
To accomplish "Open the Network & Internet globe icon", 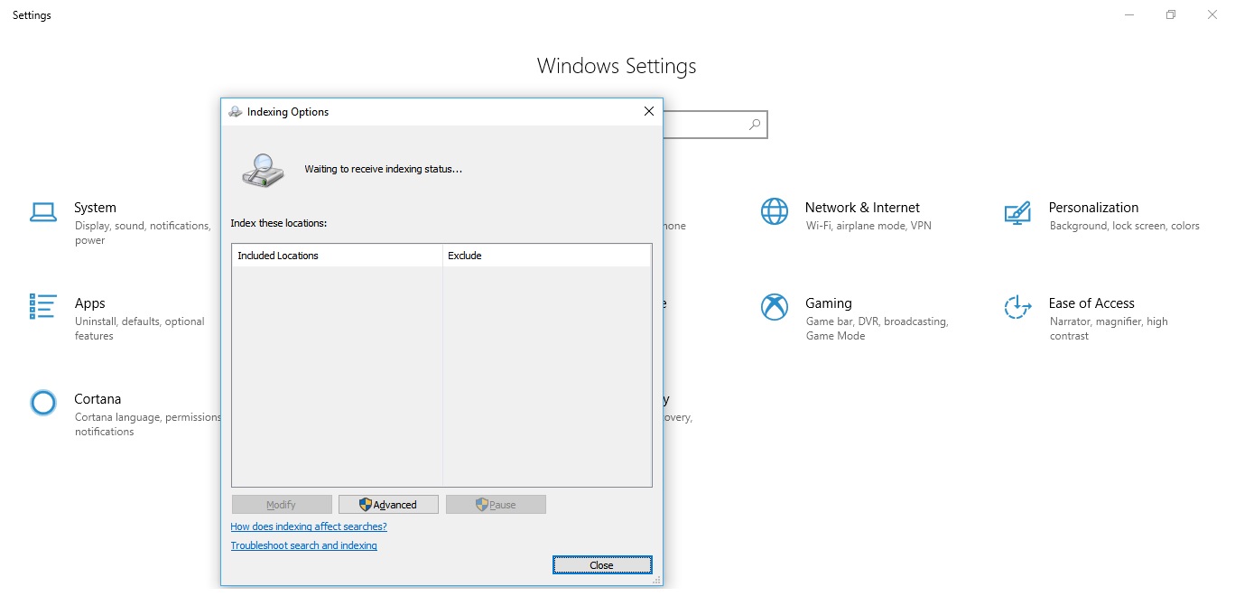I will point(775,212).
